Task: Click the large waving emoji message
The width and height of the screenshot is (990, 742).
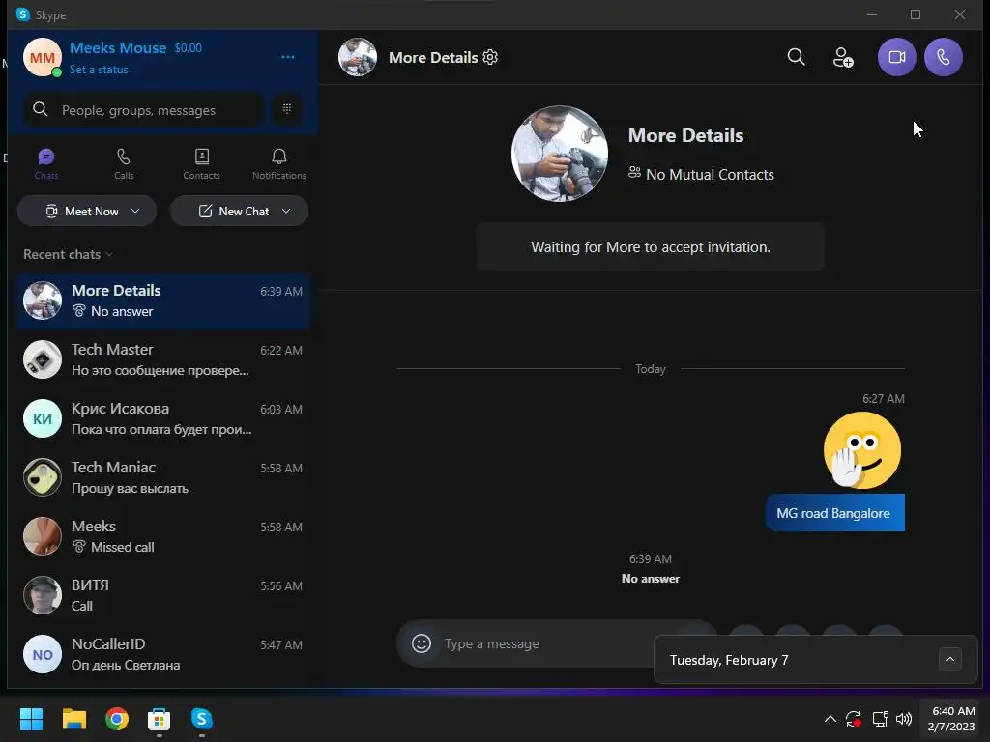Action: coord(861,450)
